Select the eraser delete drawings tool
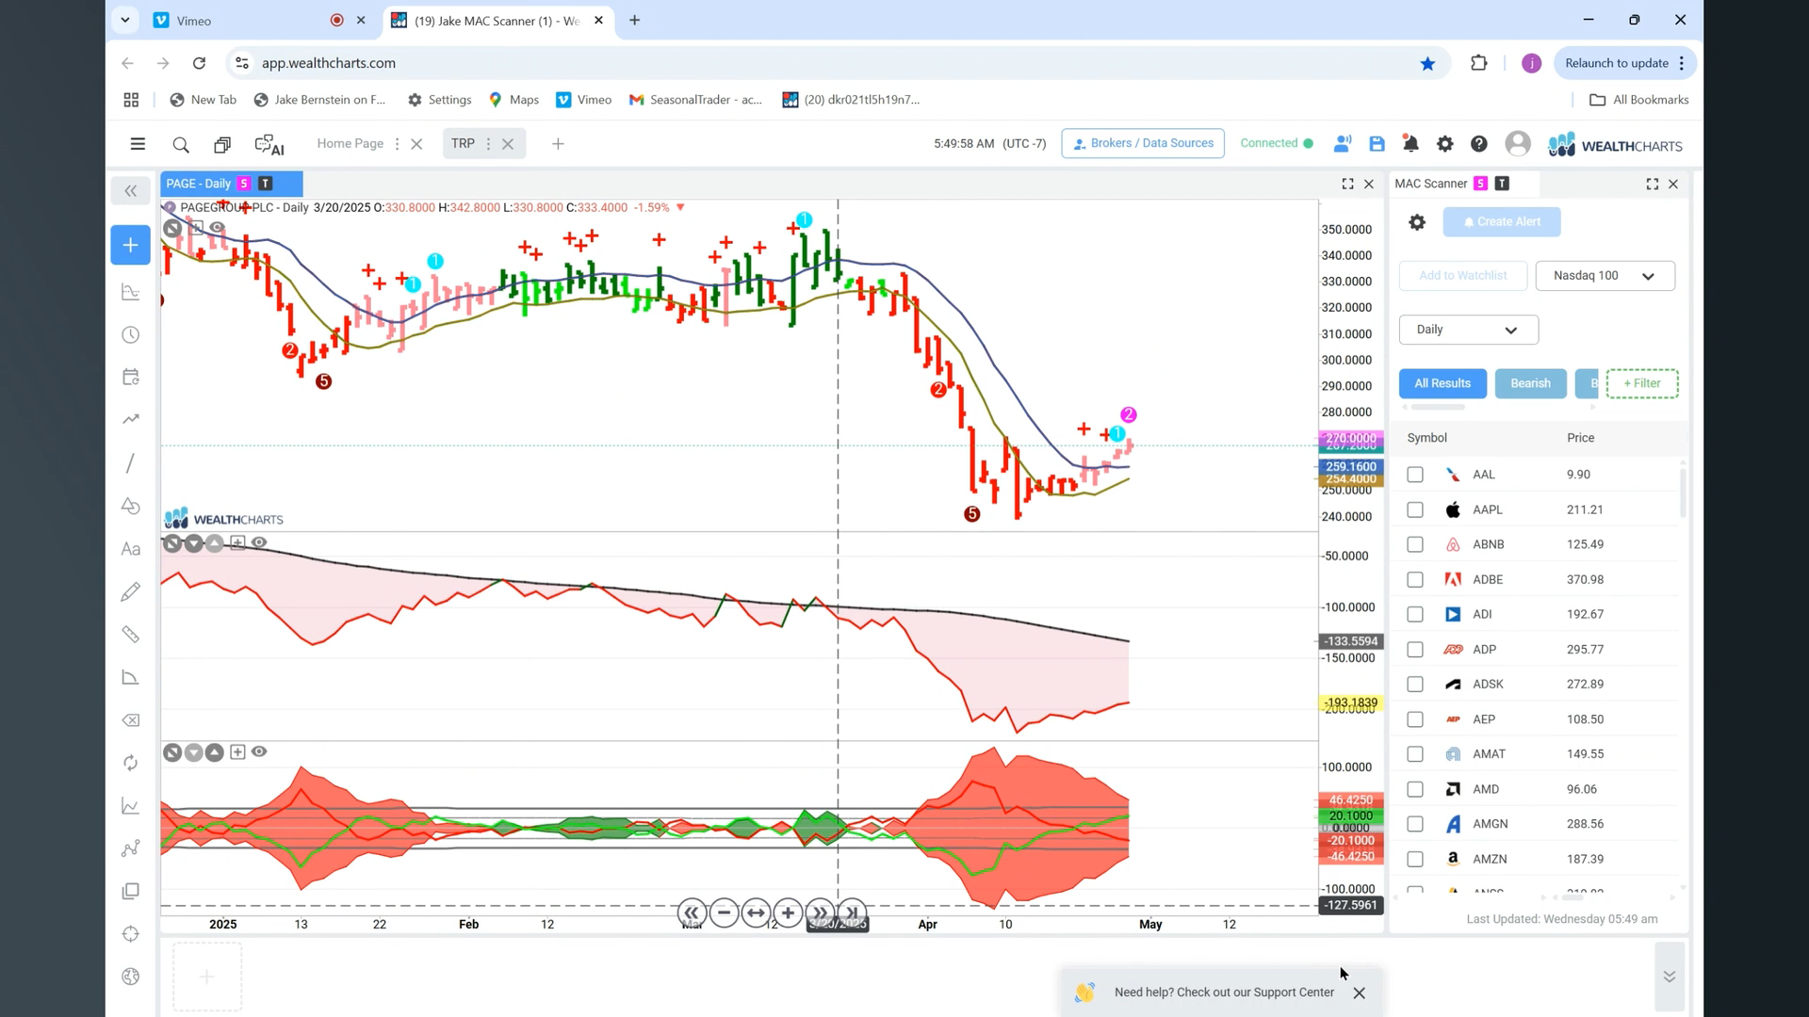 (131, 720)
